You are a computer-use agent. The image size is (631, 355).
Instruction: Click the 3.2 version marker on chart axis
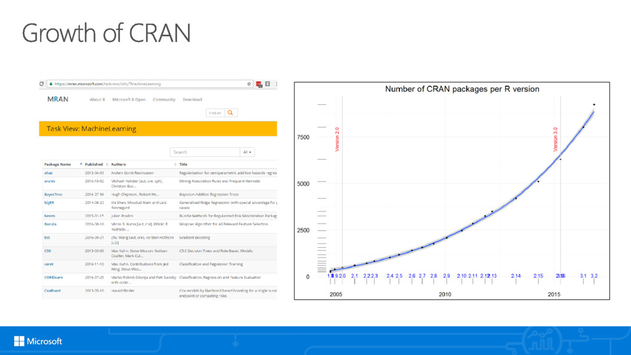click(594, 275)
